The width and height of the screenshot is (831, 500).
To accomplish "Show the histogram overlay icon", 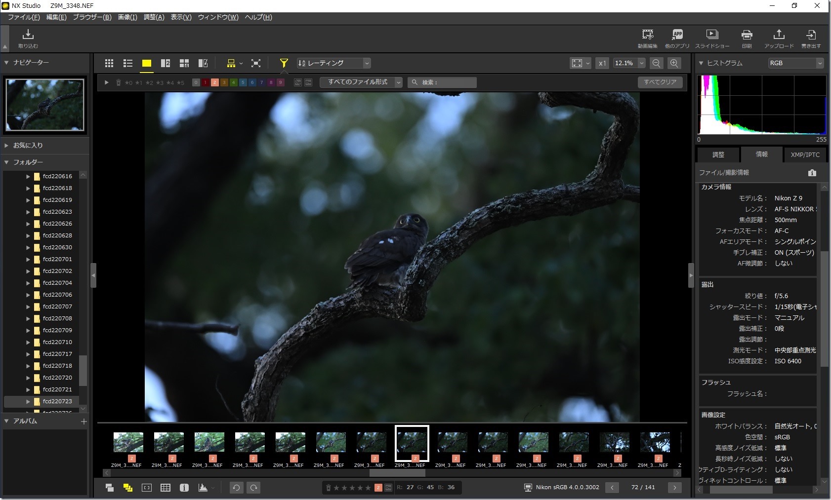I will 202,487.
